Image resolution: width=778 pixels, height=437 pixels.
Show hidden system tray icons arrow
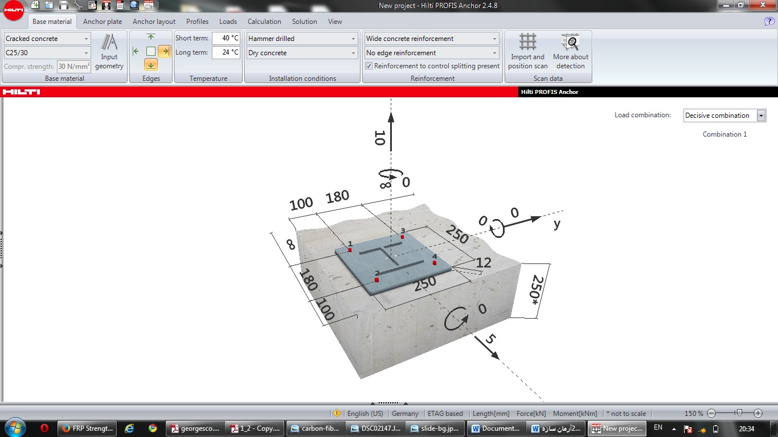tap(674, 428)
